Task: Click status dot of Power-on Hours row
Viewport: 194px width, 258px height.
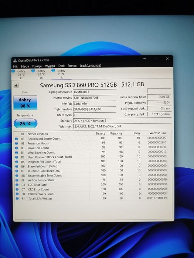Action: 16,143
